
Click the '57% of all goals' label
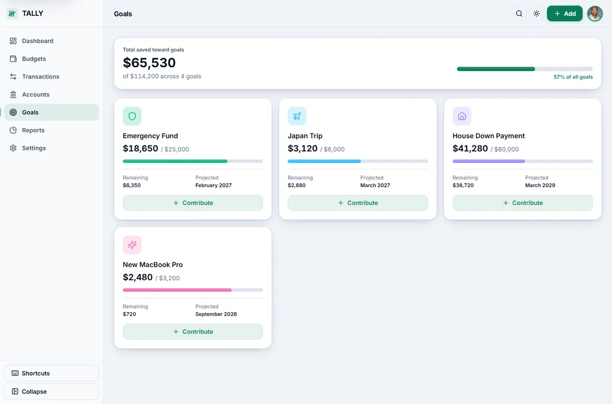[573, 77]
